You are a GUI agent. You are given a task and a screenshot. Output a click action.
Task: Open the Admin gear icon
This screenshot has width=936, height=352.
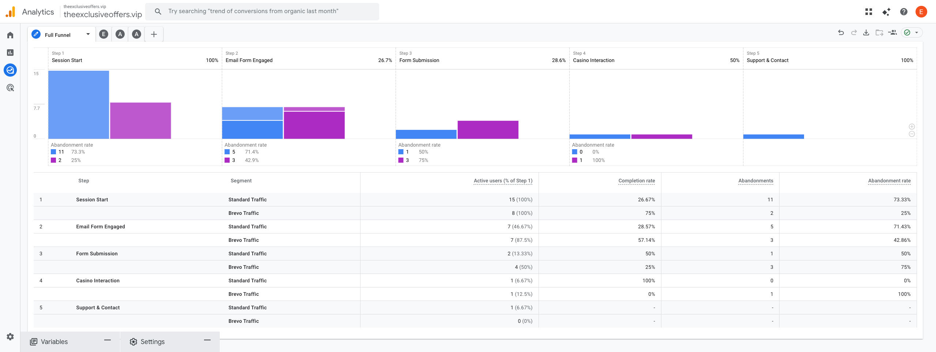coord(10,337)
